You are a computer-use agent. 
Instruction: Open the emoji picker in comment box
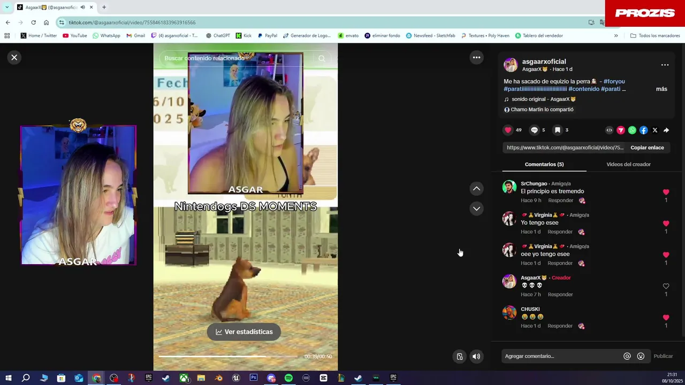[641, 356]
